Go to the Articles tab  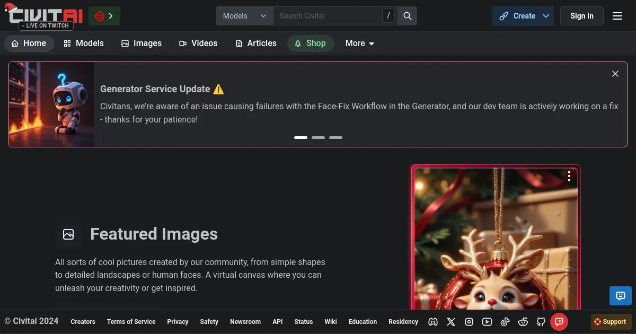coord(256,43)
